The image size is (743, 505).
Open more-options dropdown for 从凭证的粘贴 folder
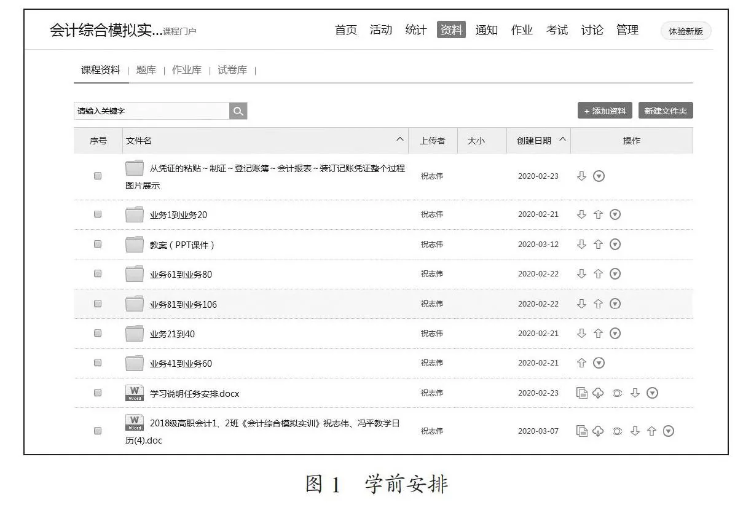pos(599,176)
